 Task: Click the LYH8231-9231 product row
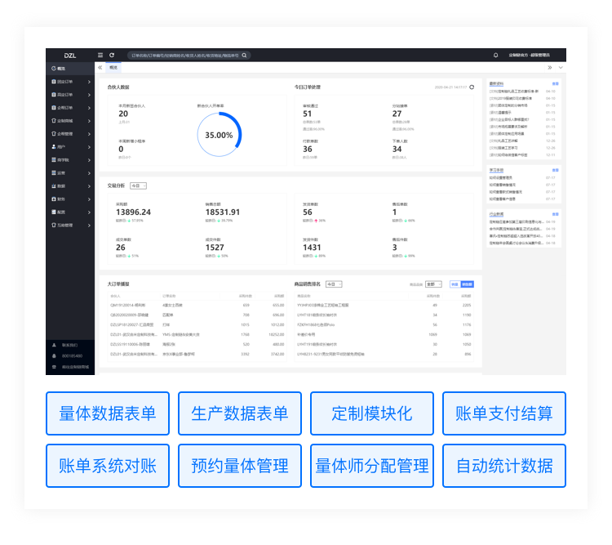(x=384, y=355)
